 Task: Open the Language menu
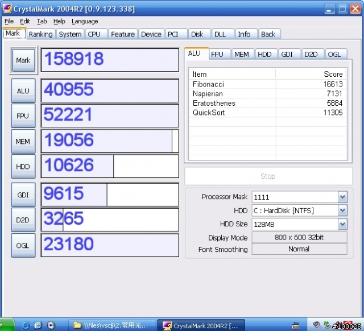click(85, 22)
